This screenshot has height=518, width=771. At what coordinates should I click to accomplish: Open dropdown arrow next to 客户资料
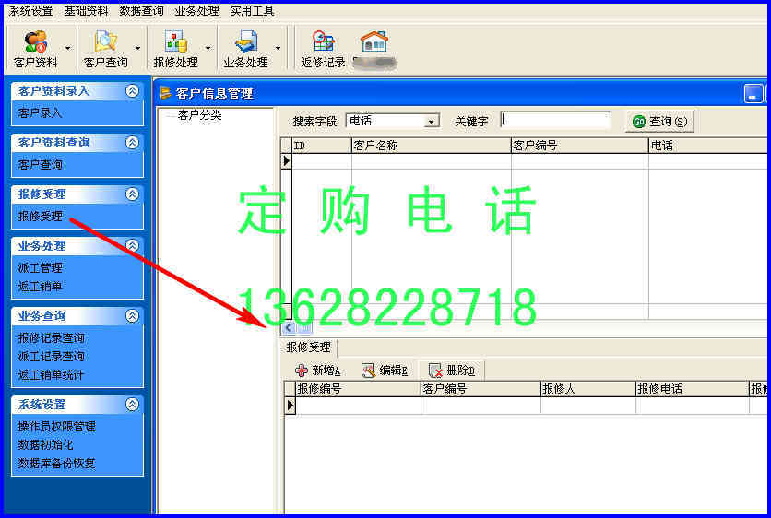point(68,48)
